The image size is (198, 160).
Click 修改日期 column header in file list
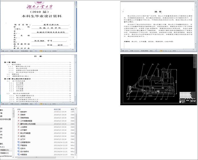[57, 109]
